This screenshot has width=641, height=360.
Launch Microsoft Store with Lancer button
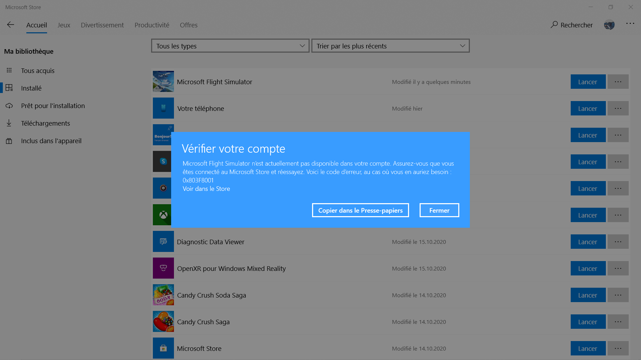[588, 348]
